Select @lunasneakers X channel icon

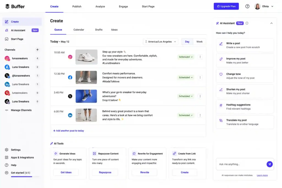point(7,75)
